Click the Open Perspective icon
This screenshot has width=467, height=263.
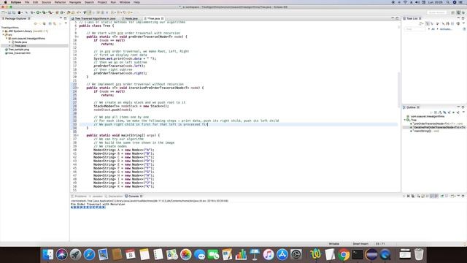click(452, 12)
